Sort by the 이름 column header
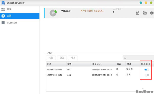This screenshot has width=154, height=94. [56, 64]
